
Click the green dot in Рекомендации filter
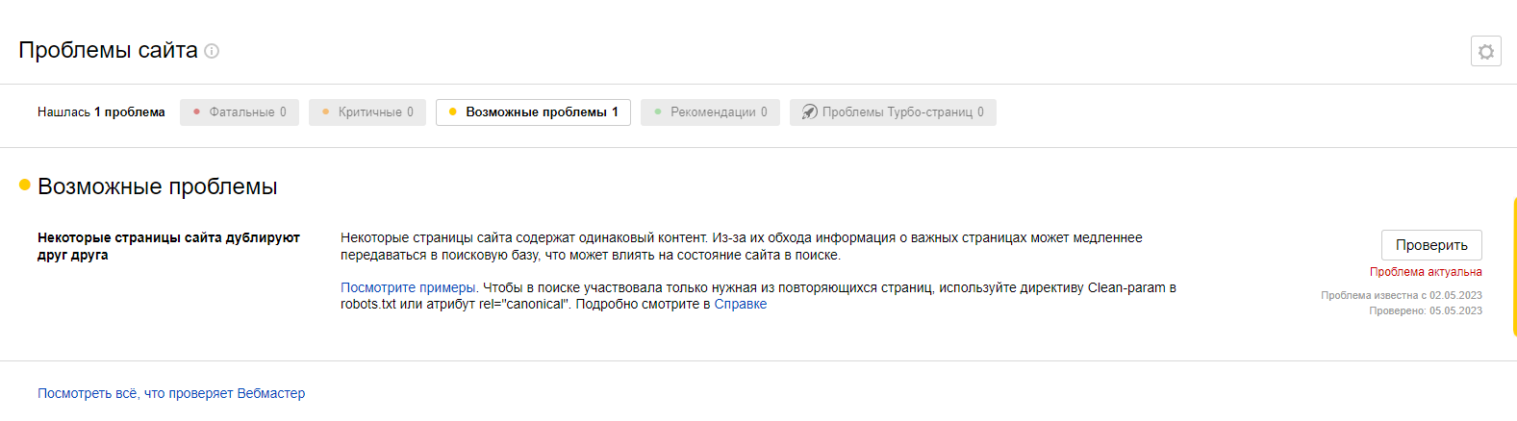coord(658,112)
